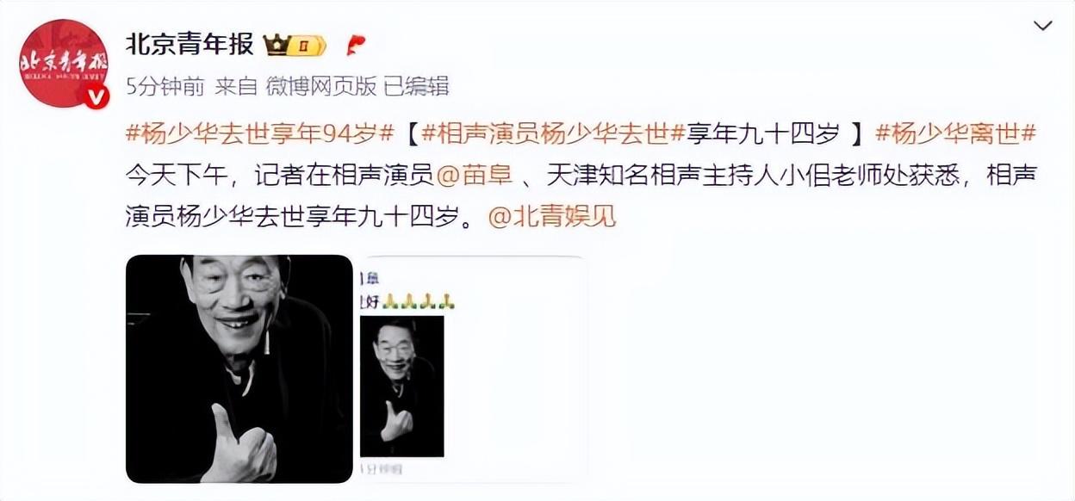Open hashtag #杨少华去世享年94岁#
Screen dimensions: 1075x501
[x=260, y=134]
